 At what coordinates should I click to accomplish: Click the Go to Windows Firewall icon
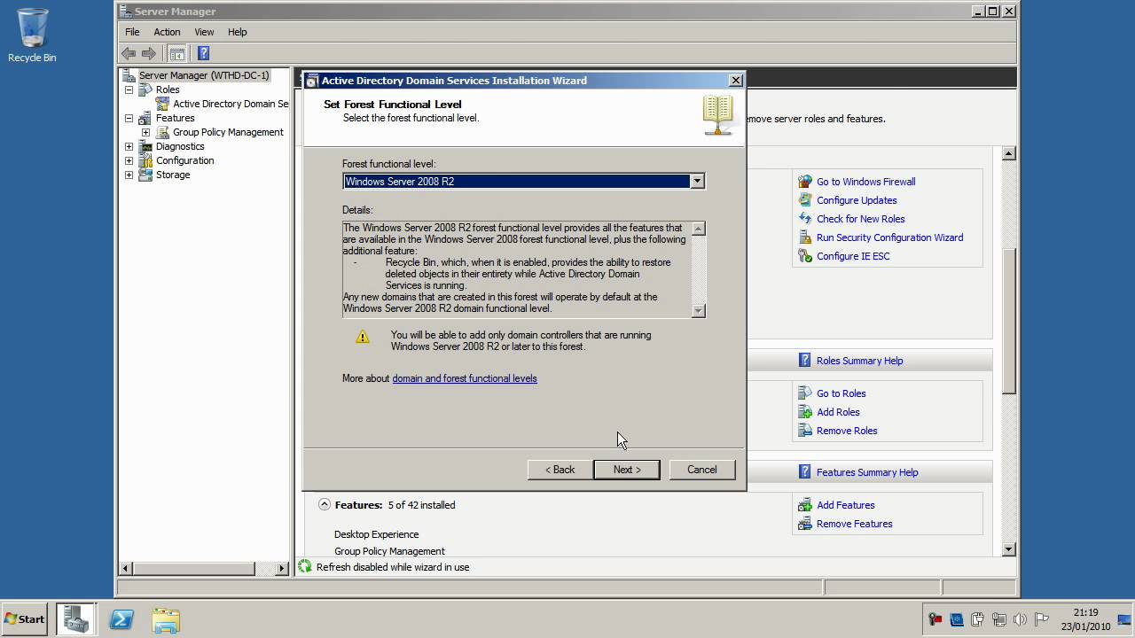(805, 182)
